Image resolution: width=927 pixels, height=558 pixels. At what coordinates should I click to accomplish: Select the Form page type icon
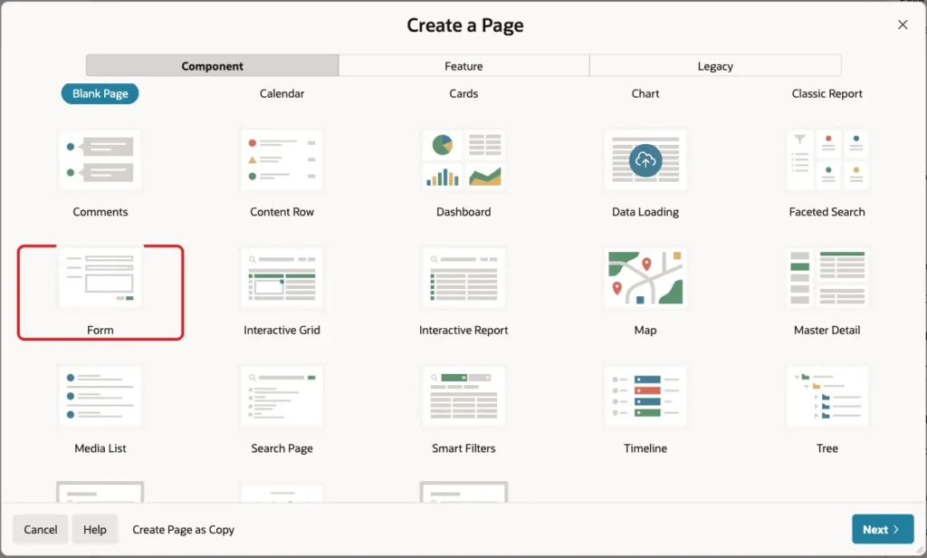pyautogui.click(x=100, y=278)
